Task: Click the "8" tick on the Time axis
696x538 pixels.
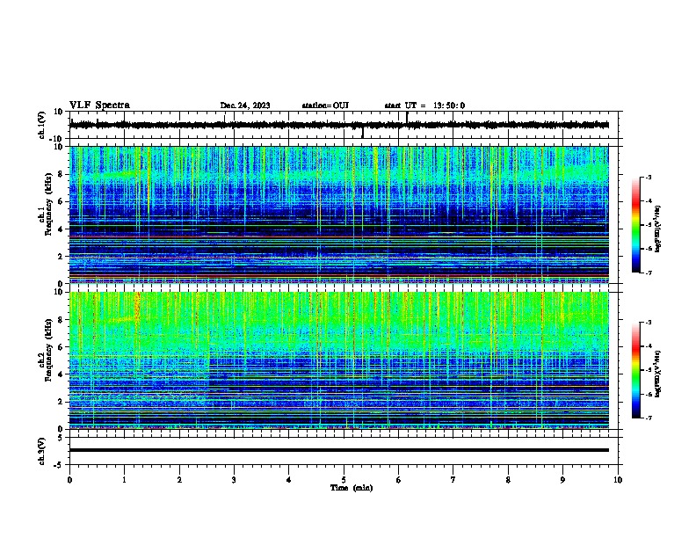Action: (508, 480)
